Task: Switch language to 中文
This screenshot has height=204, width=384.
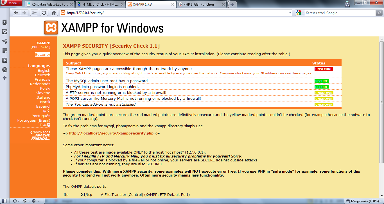Action: [x=47, y=111]
